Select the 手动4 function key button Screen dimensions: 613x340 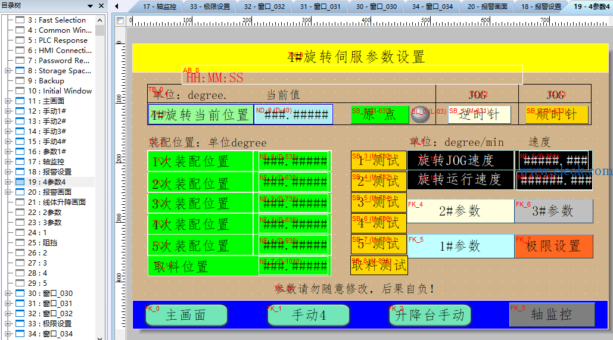coord(308,315)
